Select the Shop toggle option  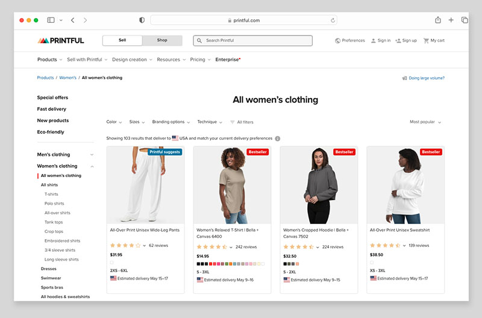click(162, 40)
